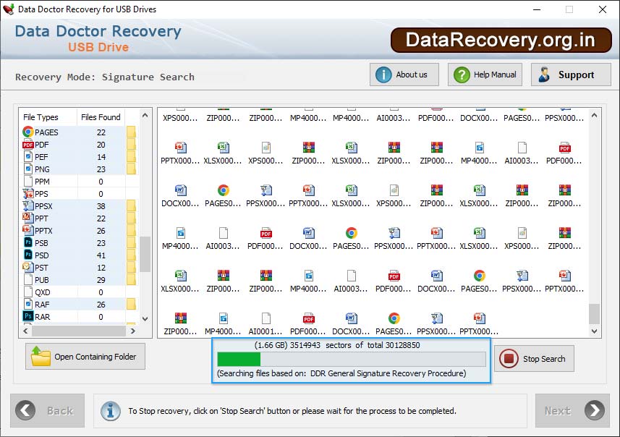Click the sector search progress bar
The height and width of the screenshot is (437, 620).
pyautogui.click(x=352, y=359)
